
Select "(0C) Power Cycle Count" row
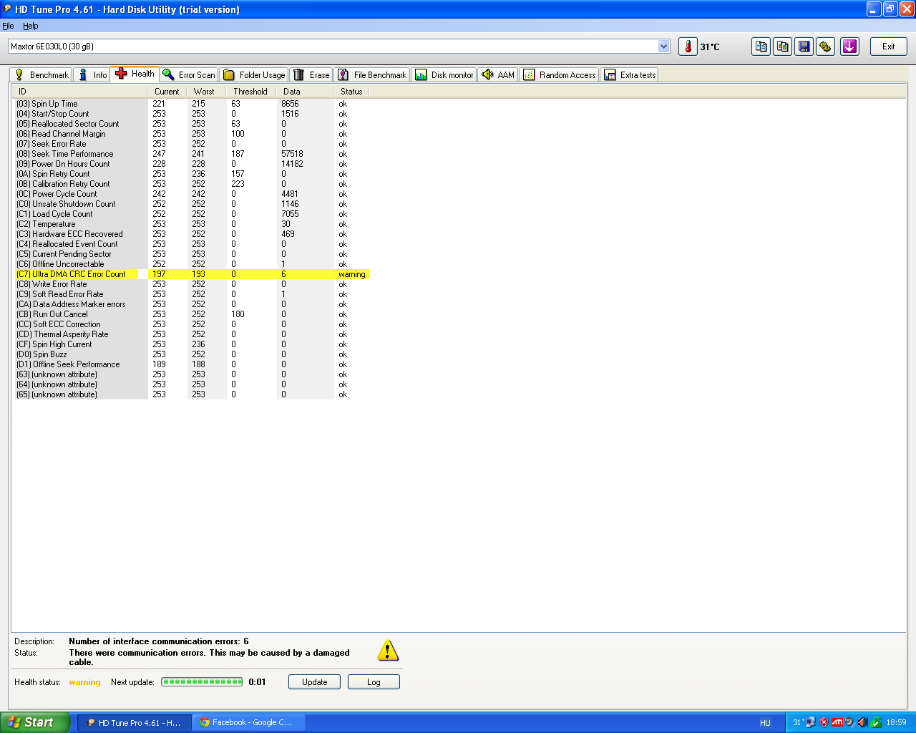coord(192,194)
